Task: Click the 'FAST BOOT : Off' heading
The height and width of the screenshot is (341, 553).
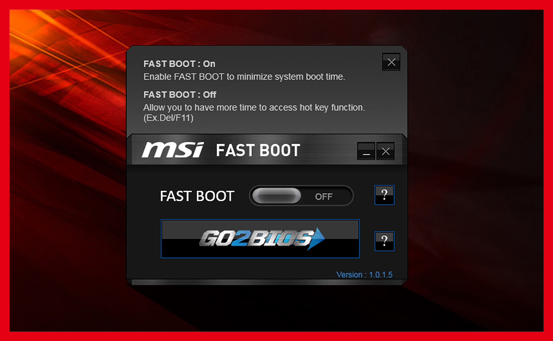Action: (x=180, y=94)
